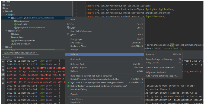Open the Local History submenu arrow
This screenshot has width=204, height=104.
[x=142, y=99]
